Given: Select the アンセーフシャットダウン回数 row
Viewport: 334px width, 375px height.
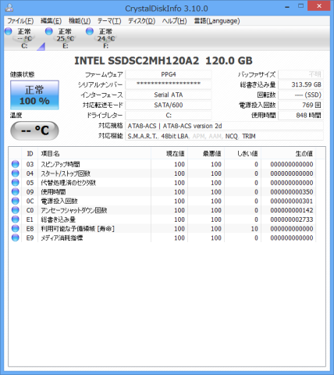Looking at the screenshot, I should click(x=162, y=210).
